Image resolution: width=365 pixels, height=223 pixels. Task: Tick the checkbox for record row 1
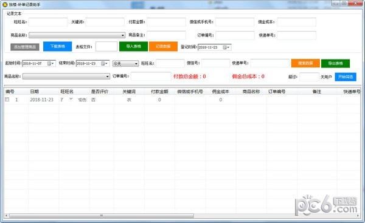7,100
